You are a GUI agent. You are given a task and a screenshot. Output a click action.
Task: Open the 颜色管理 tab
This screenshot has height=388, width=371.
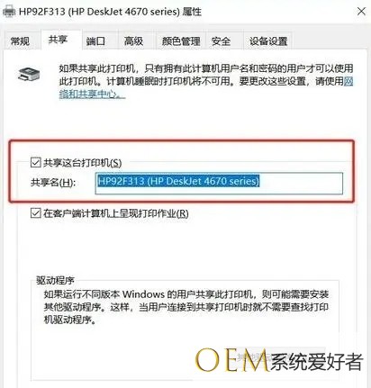click(x=181, y=41)
